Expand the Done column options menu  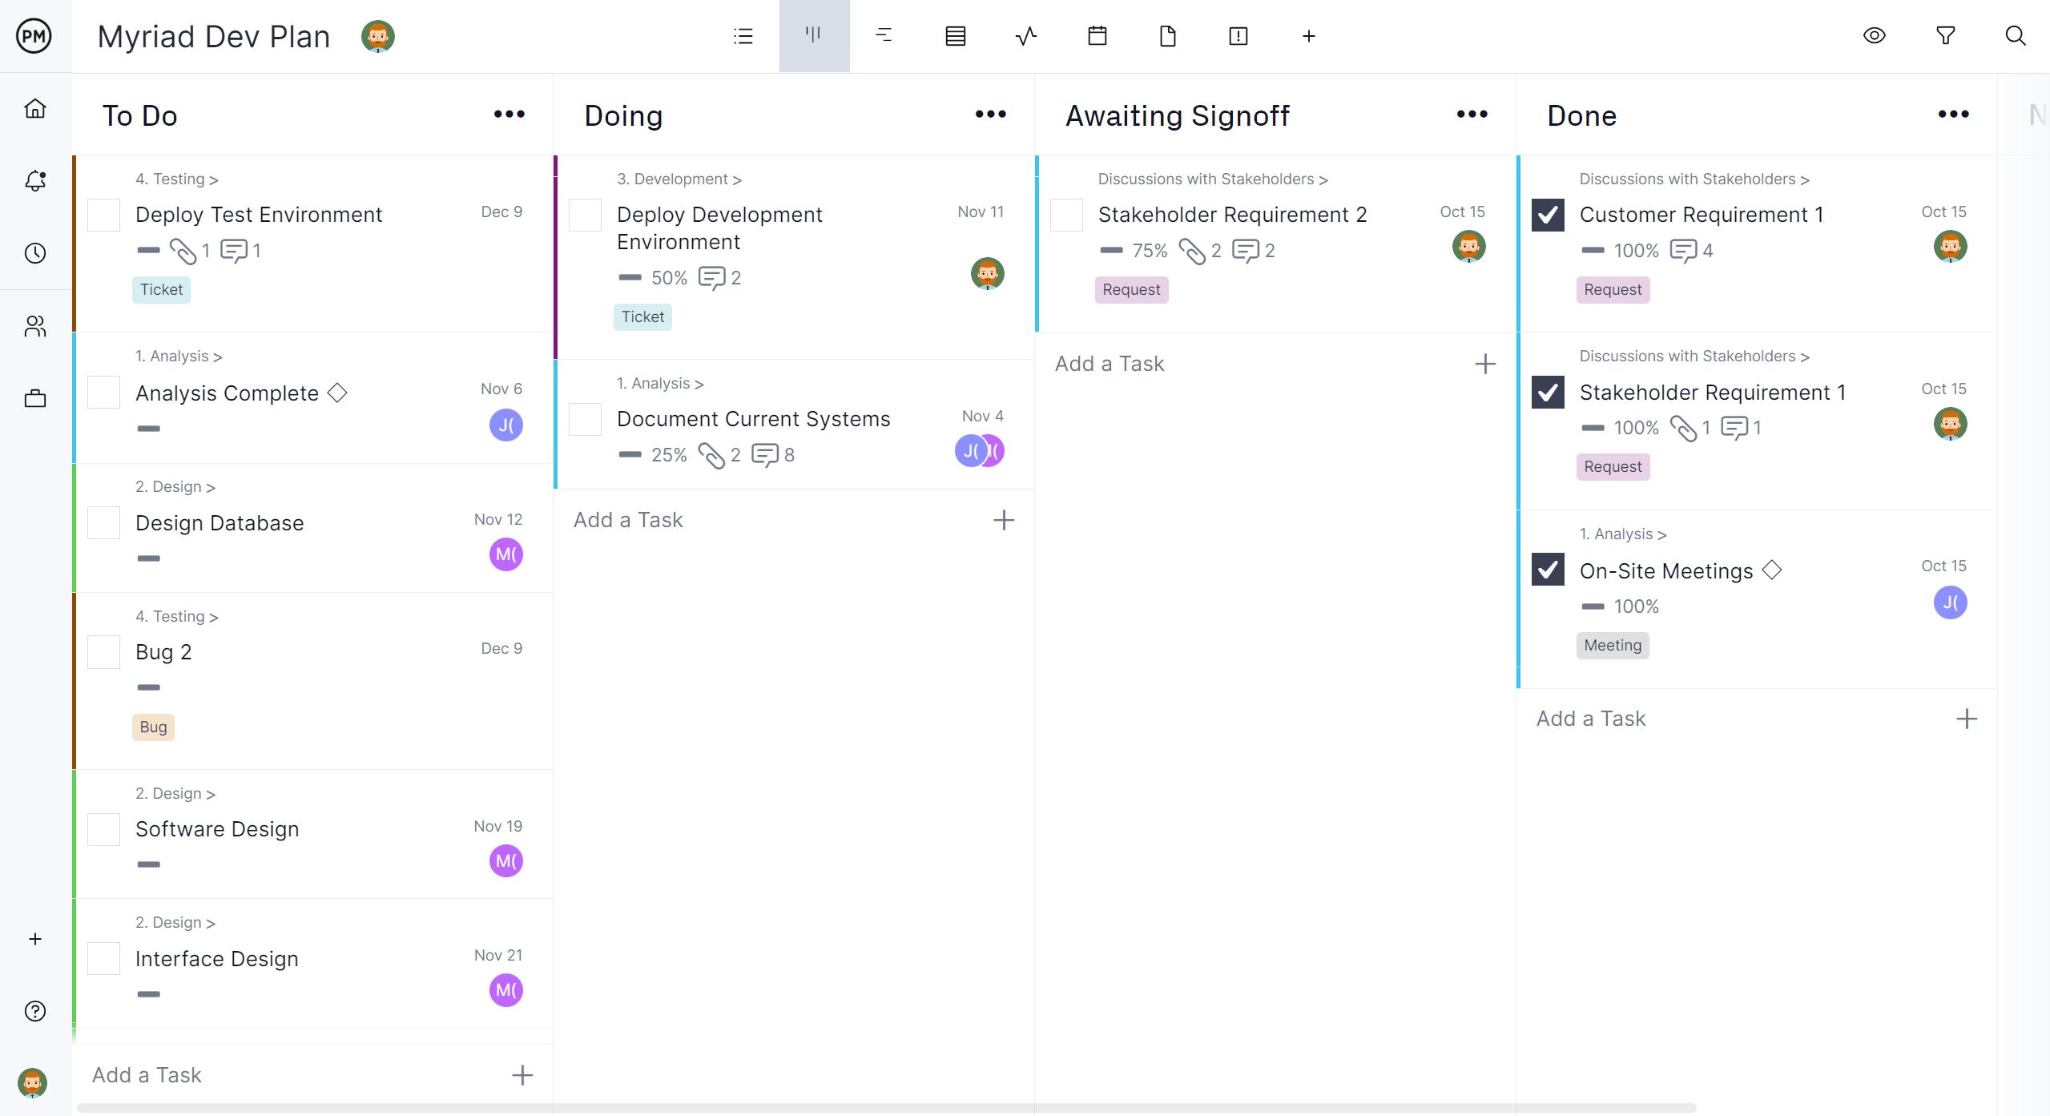click(1955, 115)
